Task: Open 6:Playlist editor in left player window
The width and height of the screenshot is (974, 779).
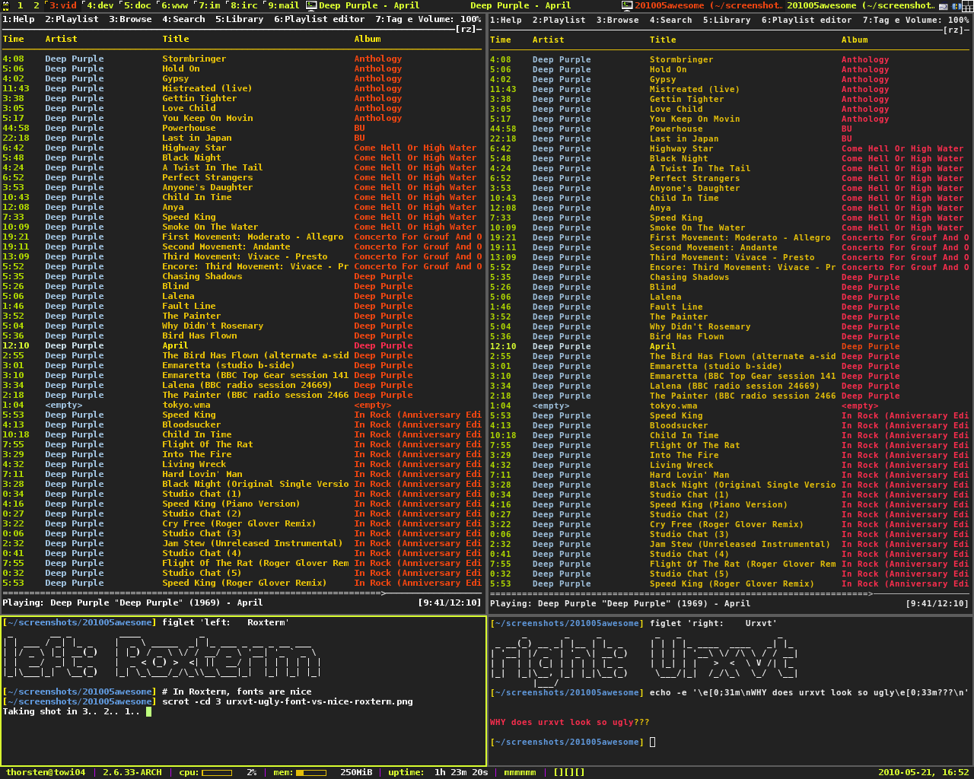Action: click(319, 19)
